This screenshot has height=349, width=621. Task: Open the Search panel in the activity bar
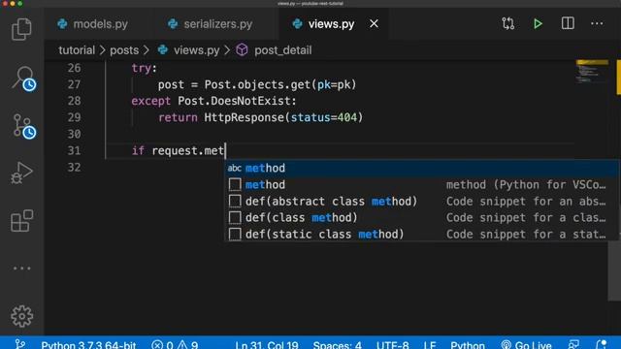[23, 78]
